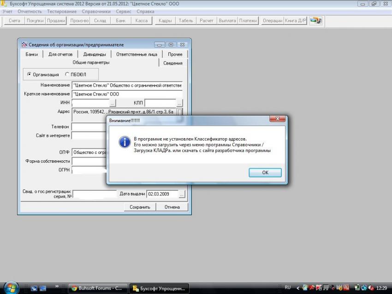Click the Телефон input field
392x294 pixels.
(x=89, y=126)
